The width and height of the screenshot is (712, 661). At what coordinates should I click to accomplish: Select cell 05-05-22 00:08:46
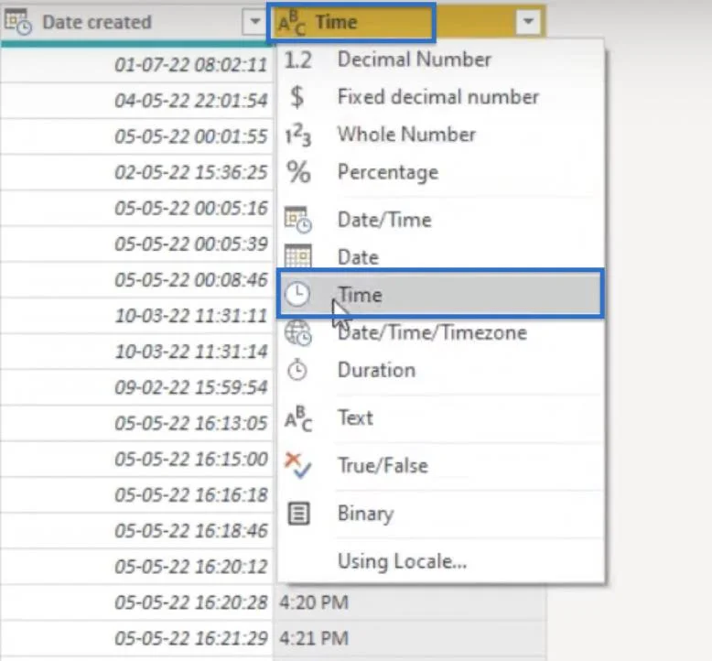point(136,280)
